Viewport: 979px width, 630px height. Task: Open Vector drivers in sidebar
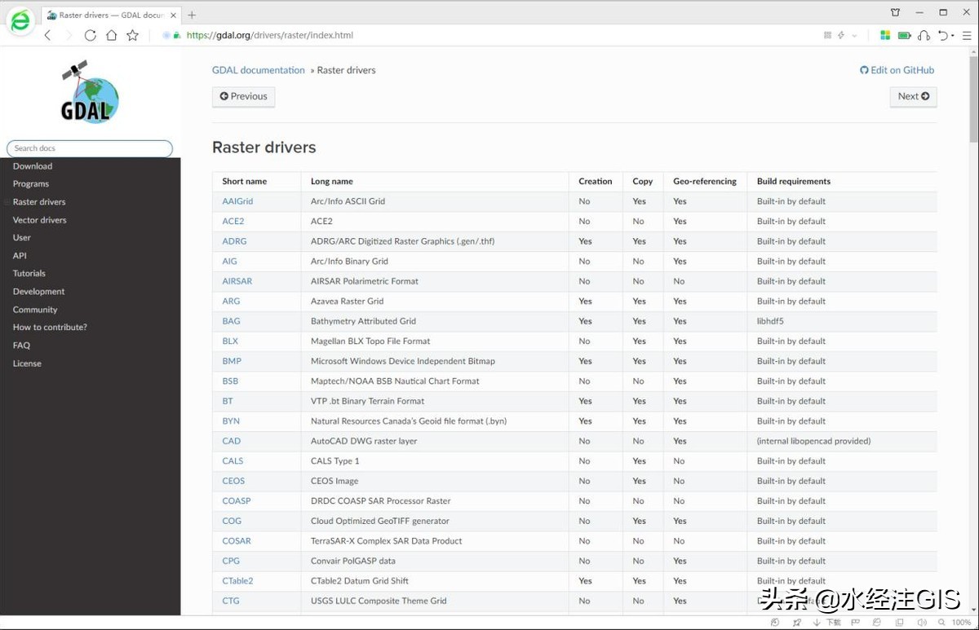(x=39, y=220)
